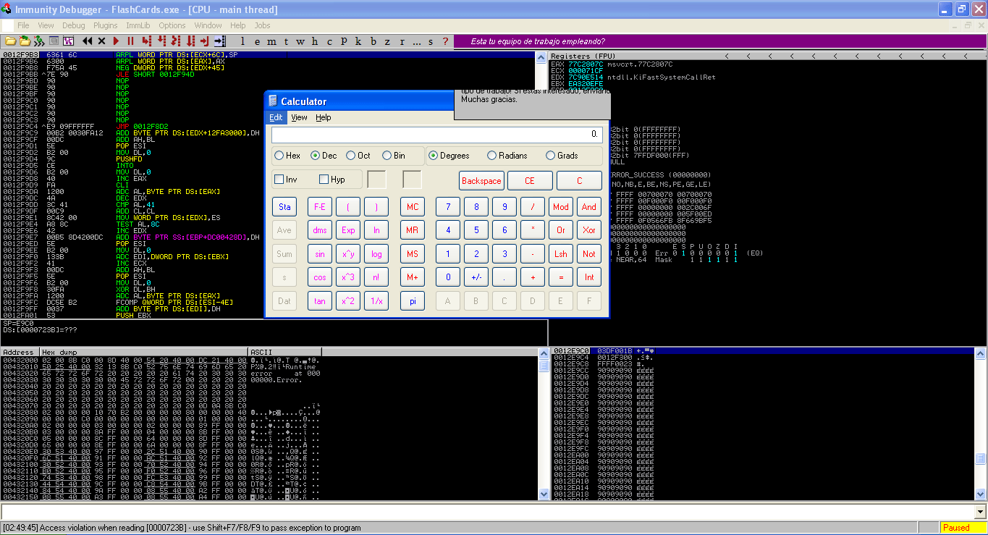The height and width of the screenshot is (535, 988).
Task: Open Source window with 's' button
Action: 431,41
